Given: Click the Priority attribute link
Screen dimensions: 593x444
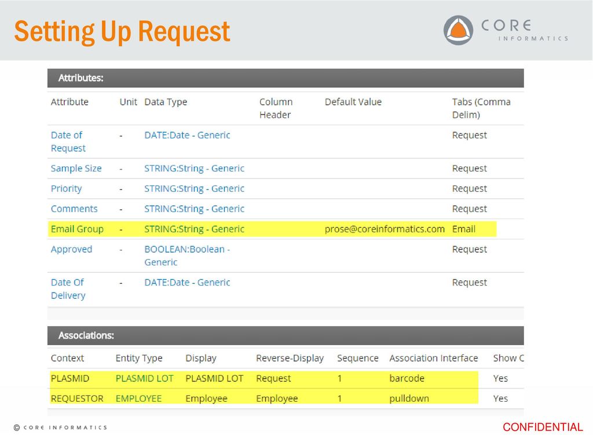Looking at the screenshot, I should click(66, 189).
